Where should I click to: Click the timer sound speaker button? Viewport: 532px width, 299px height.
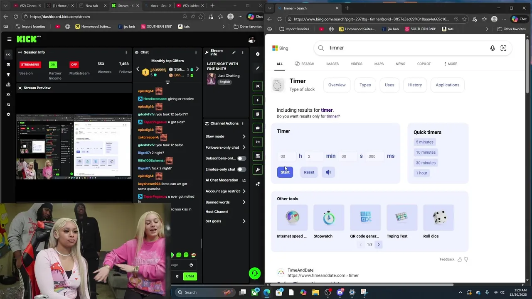tap(328, 172)
